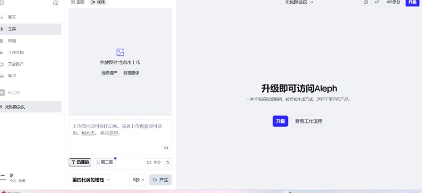Click 选择资产 button
The width and height of the screenshot is (422, 193).
(x=109, y=73)
